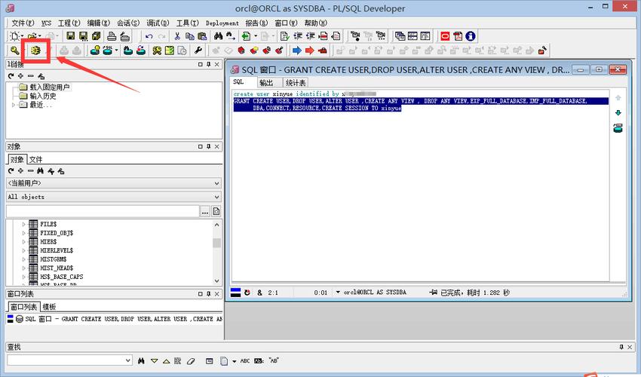Switch to the Output tab in SQL window
641x377 pixels.
click(x=266, y=83)
